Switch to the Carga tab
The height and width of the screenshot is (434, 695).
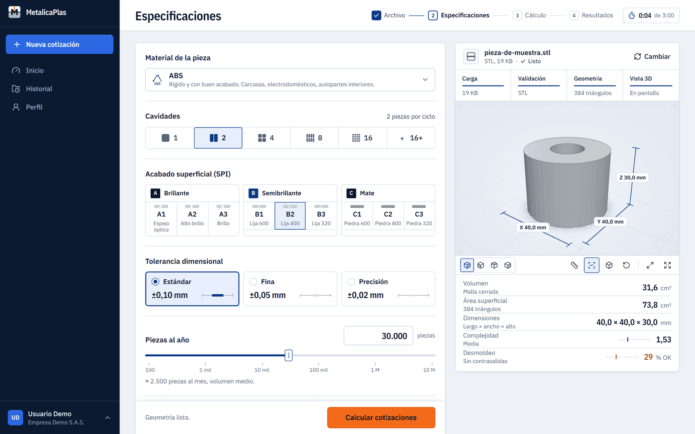point(483,85)
